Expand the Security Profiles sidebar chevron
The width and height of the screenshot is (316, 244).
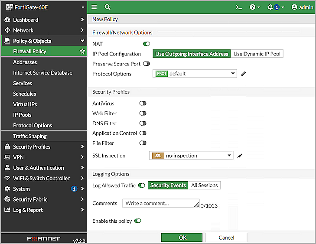pos(82,146)
